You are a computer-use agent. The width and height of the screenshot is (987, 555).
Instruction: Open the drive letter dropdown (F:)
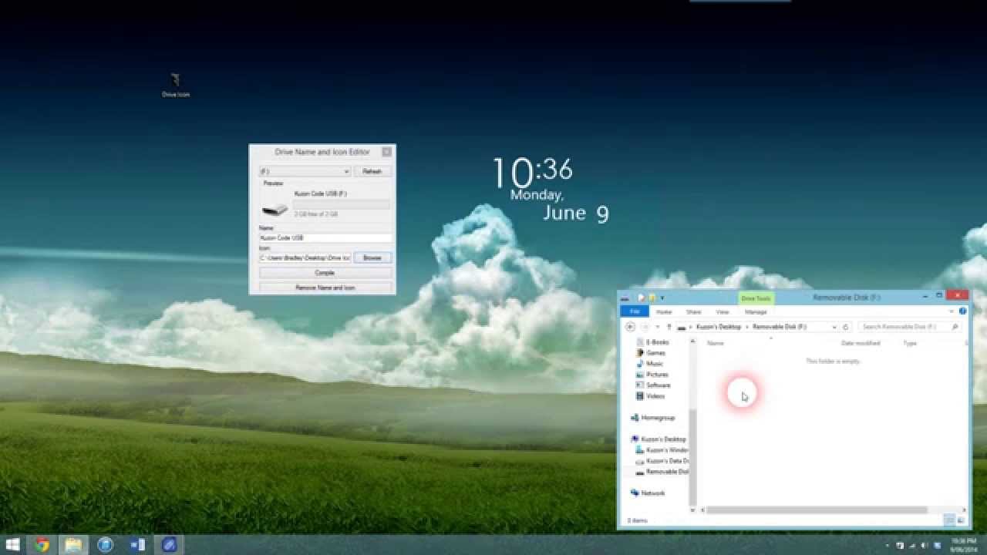[305, 171]
